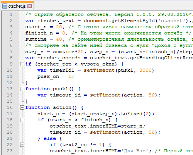Click line number 5 in the margin
The image size is (193, 155).
[x=11, y=39]
